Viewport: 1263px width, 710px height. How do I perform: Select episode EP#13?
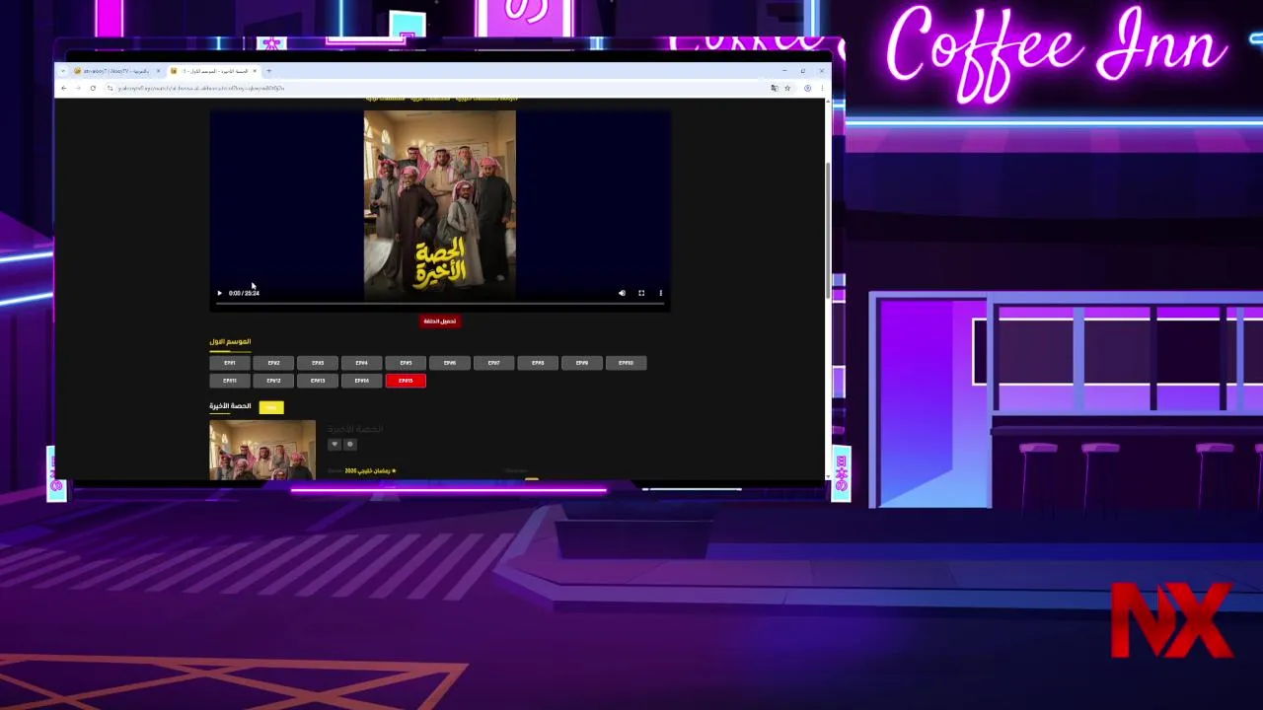coord(318,381)
